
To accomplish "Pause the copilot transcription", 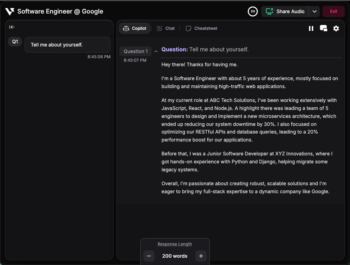I will click(311, 28).
